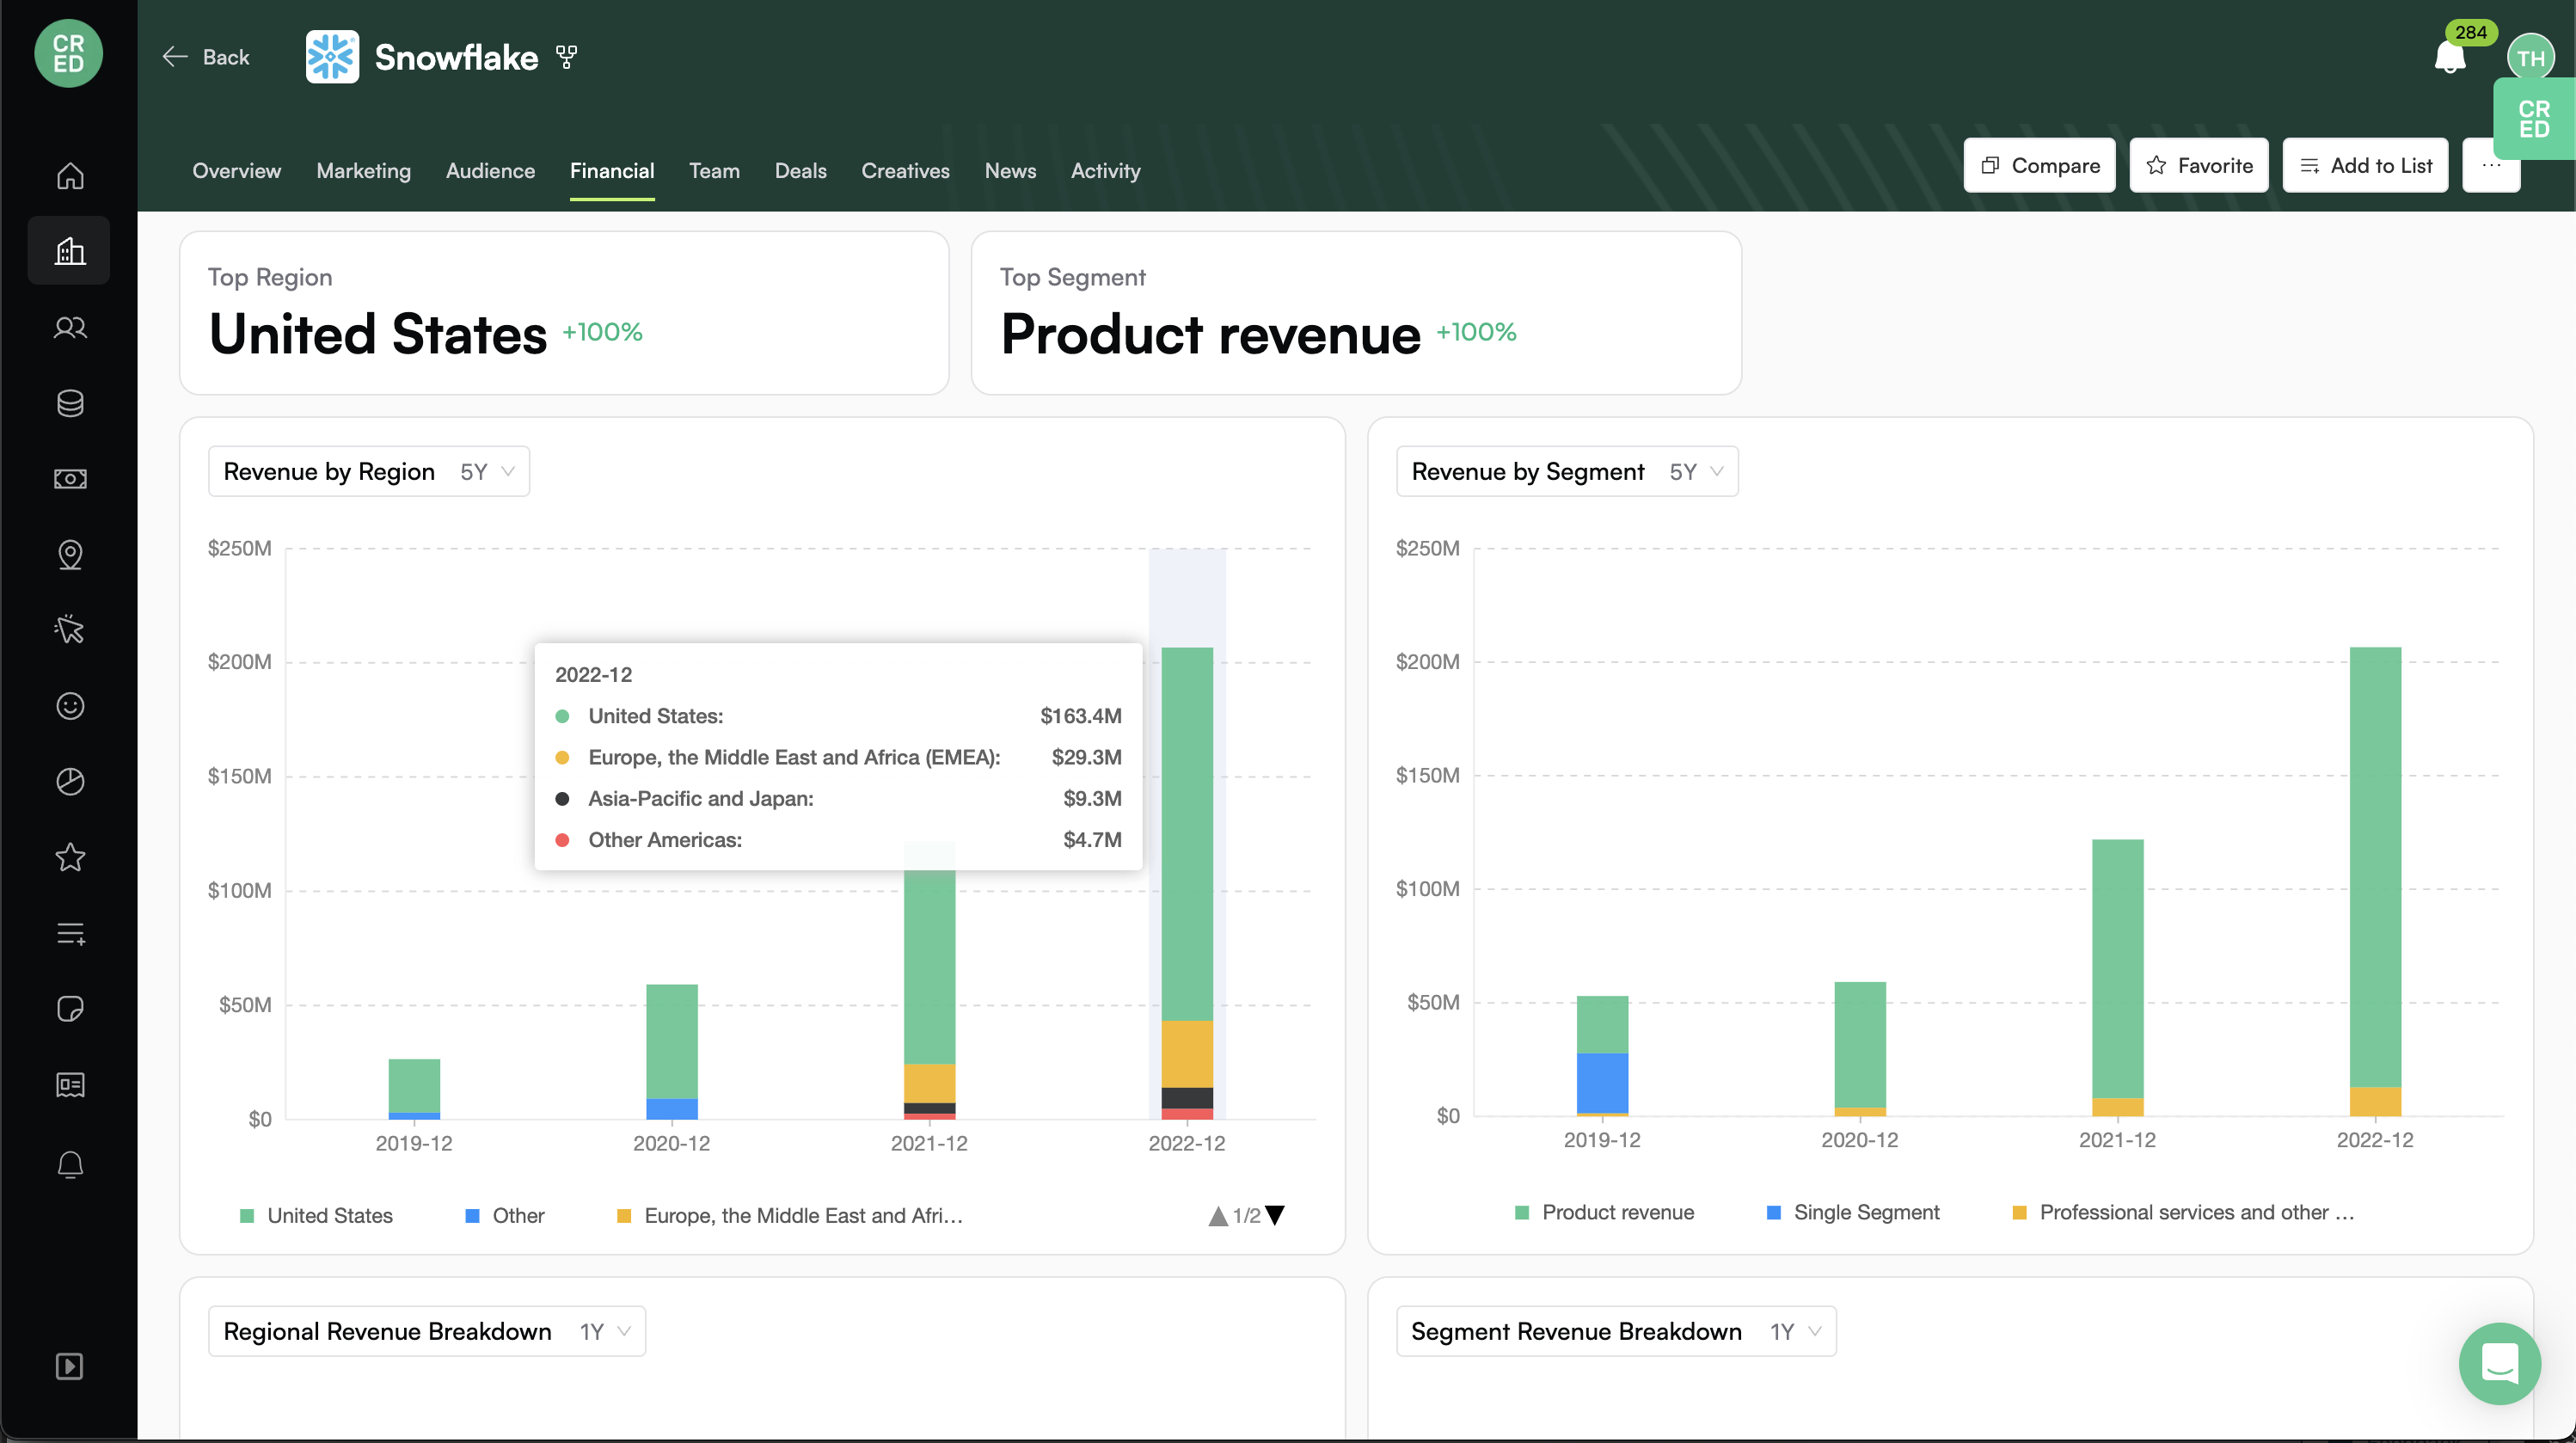Viewport: 2576px width, 1443px height.
Task: Open the chat support bubble
Action: tap(2499, 1363)
